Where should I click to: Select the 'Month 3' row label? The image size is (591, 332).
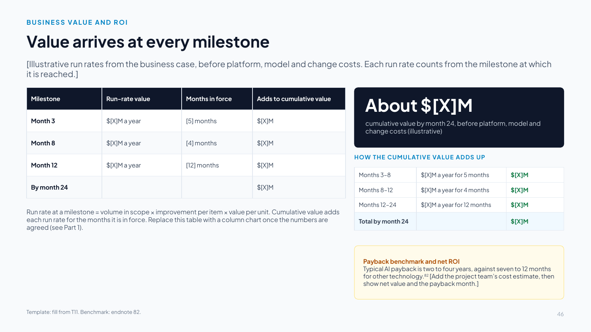tap(43, 121)
